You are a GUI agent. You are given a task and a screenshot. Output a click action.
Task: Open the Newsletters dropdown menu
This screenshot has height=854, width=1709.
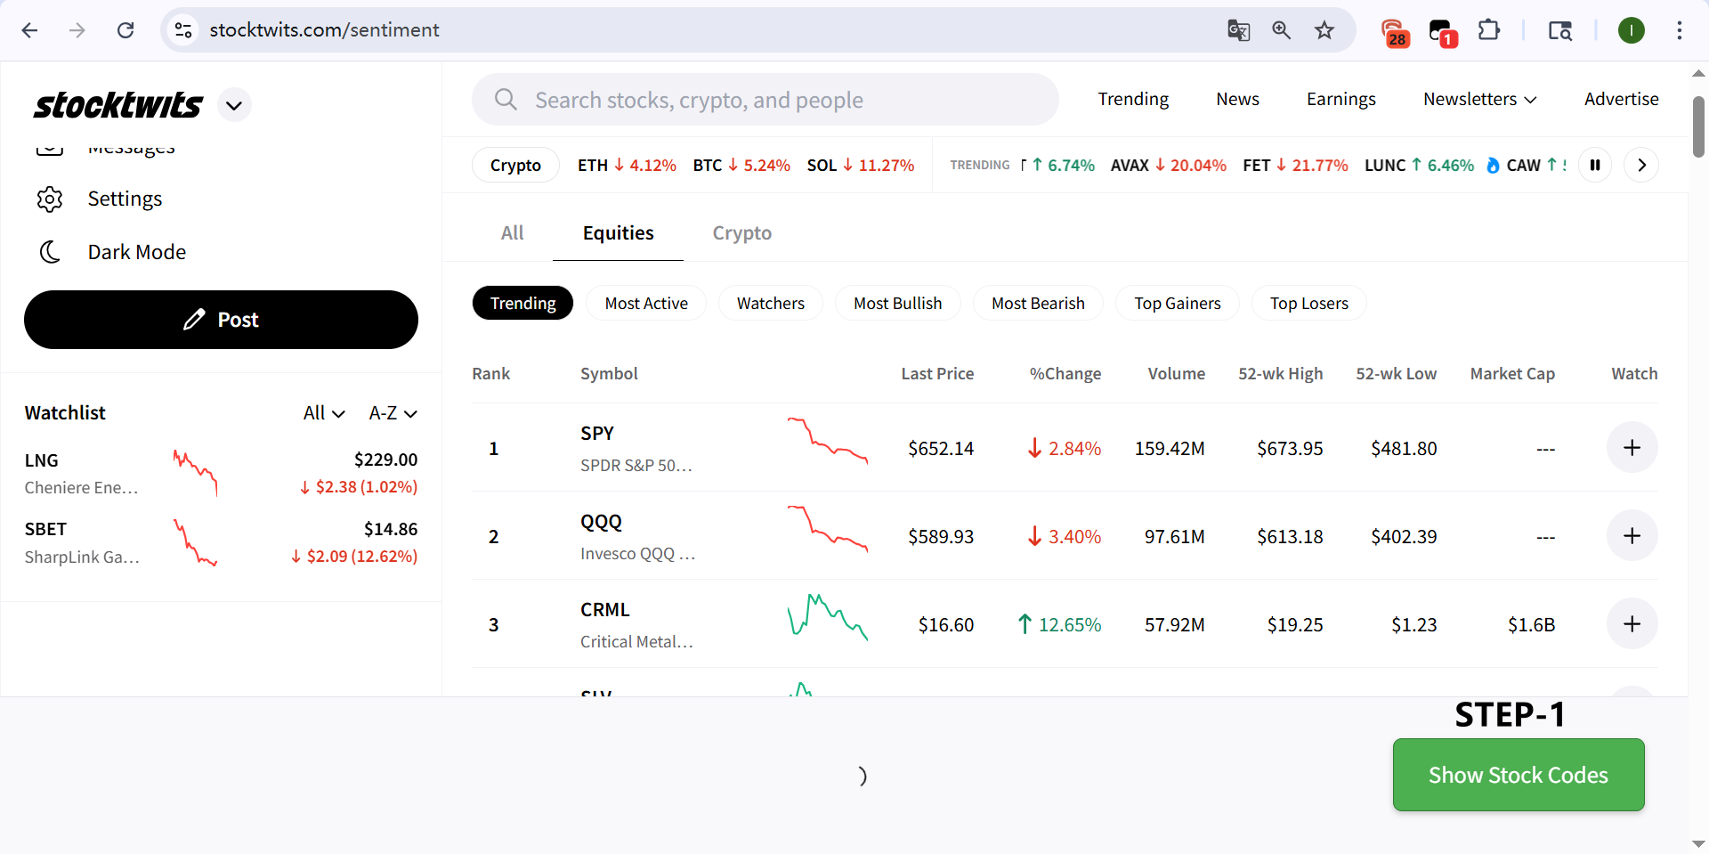point(1479,99)
